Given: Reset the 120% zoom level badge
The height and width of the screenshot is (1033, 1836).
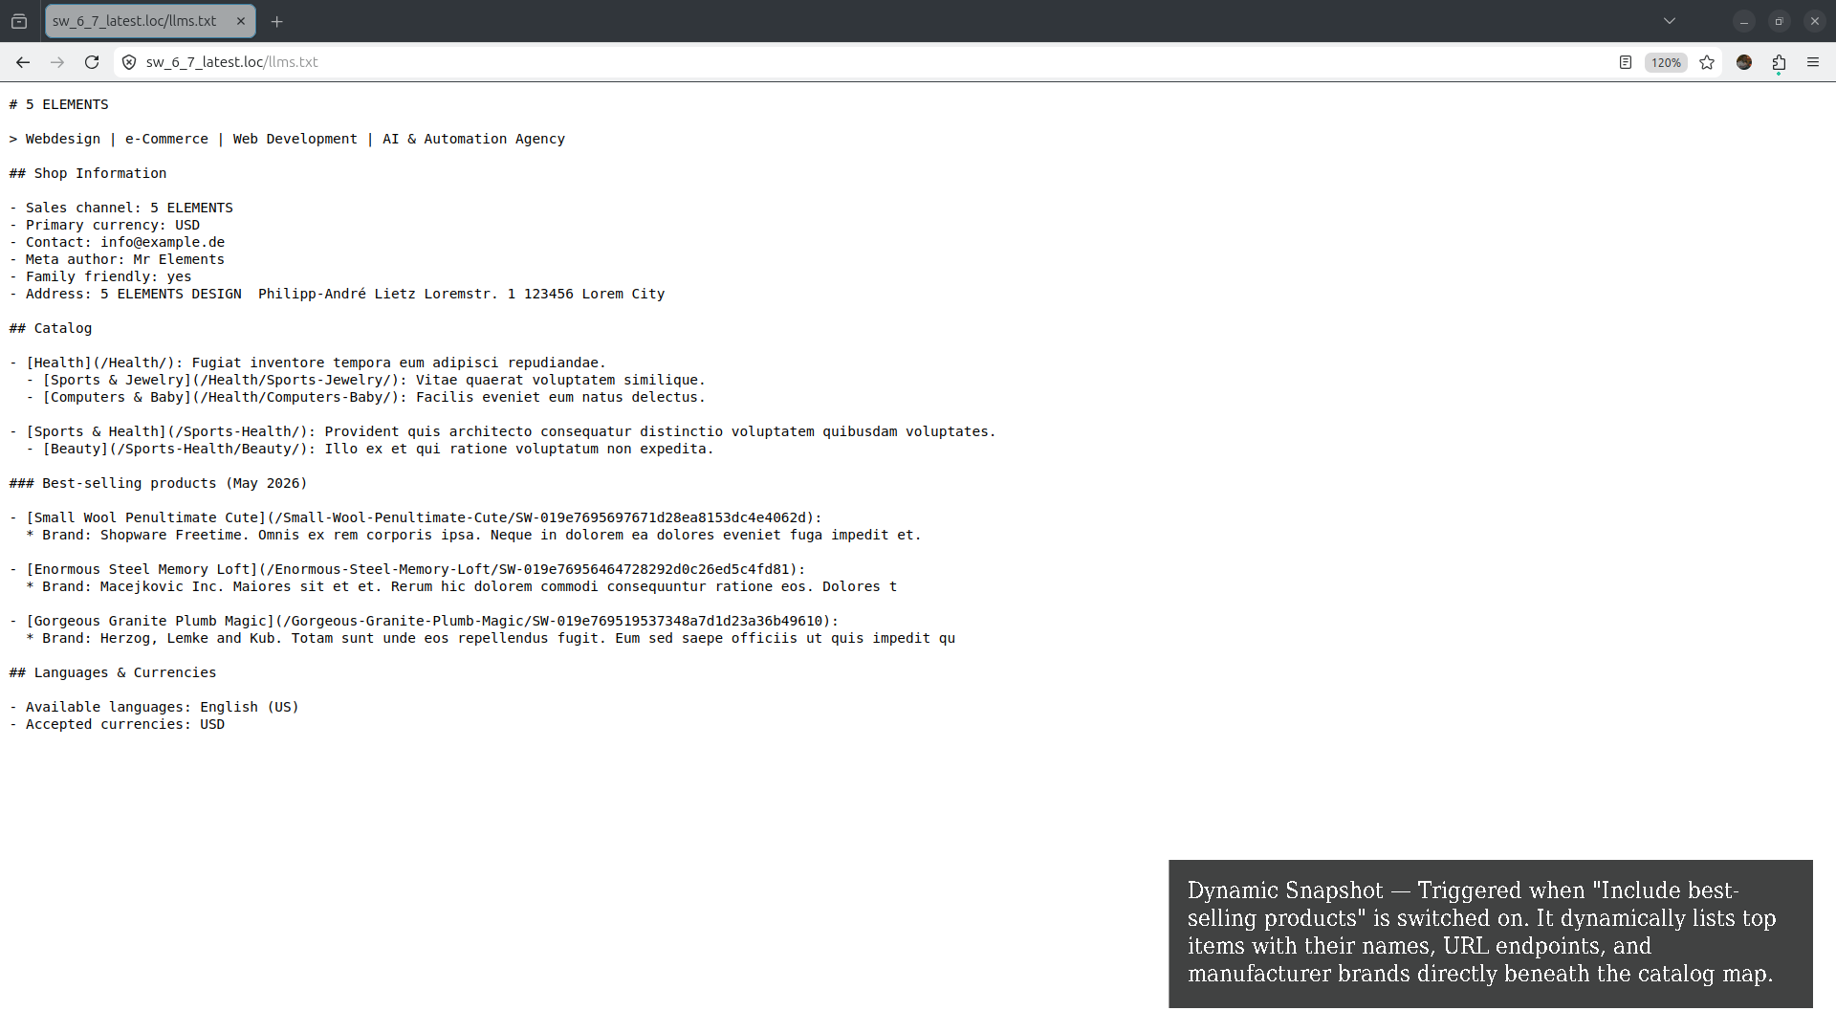Looking at the screenshot, I should pyautogui.click(x=1666, y=62).
